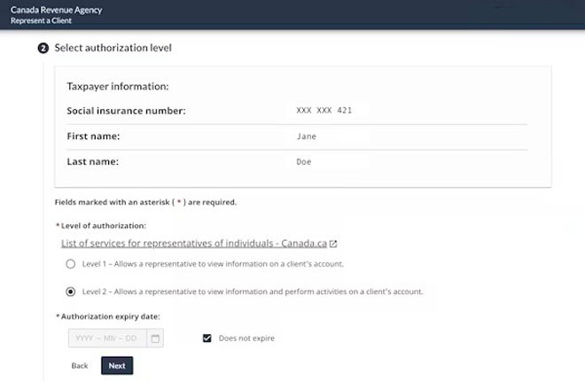Click the YYYY-MM-DD expiry date field
This screenshot has height=381, width=585.
(107, 338)
